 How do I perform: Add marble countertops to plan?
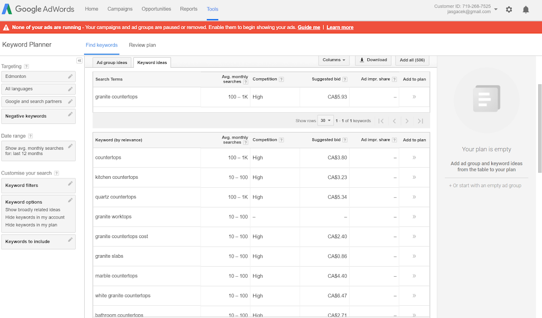[x=414, y=276]
